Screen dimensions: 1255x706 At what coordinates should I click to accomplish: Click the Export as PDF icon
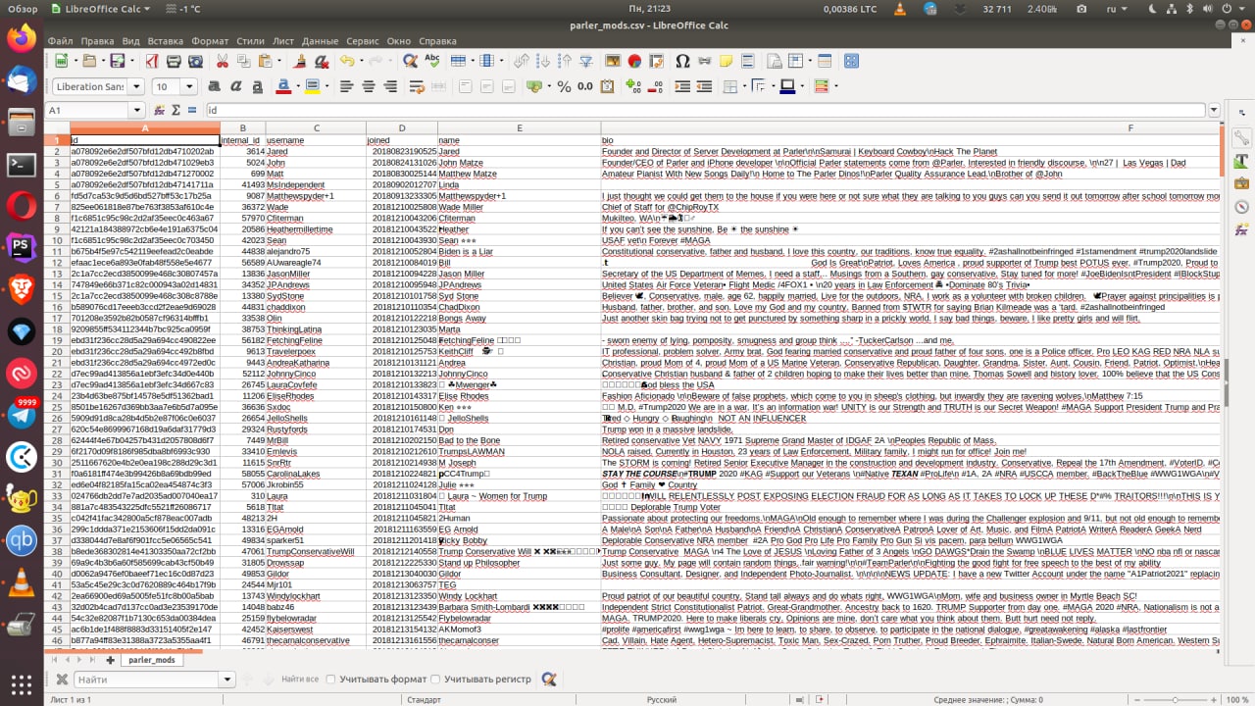(x=153, y=61)
